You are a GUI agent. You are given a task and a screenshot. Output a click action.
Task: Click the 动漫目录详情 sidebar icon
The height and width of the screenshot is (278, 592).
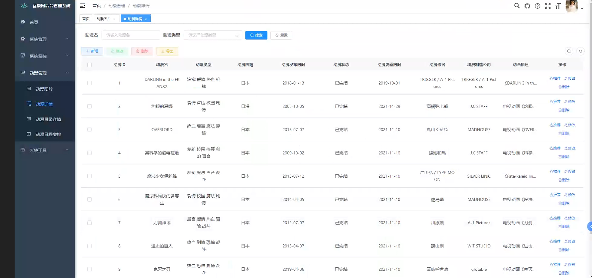[x=29, y=119]
